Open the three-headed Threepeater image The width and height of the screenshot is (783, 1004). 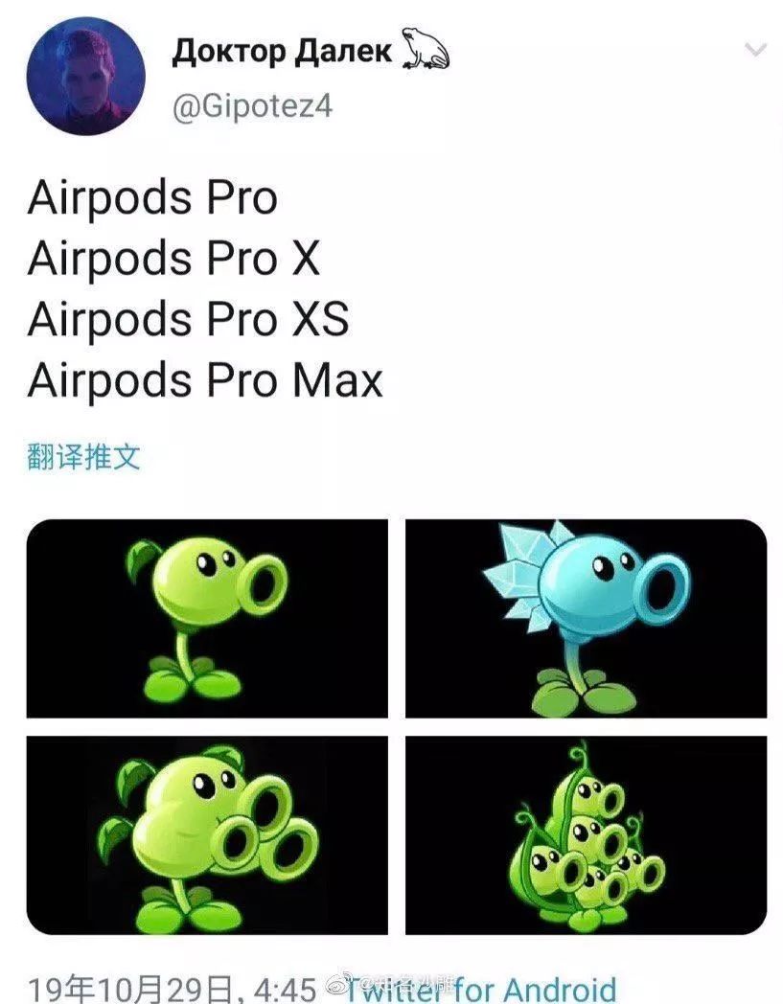207,835
